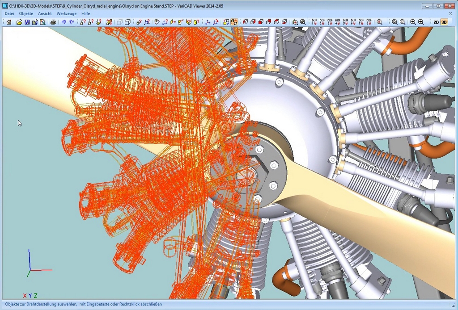Open the Datei menu
The width and height of the screenshot is (458, 310).
pyautogui.click(x=9, y=13)
